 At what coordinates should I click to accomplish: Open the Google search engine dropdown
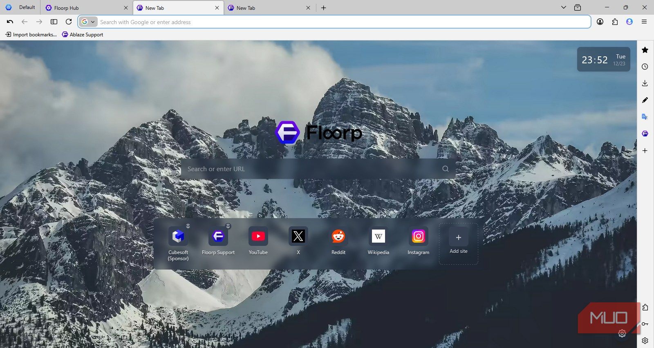(88, 22)
